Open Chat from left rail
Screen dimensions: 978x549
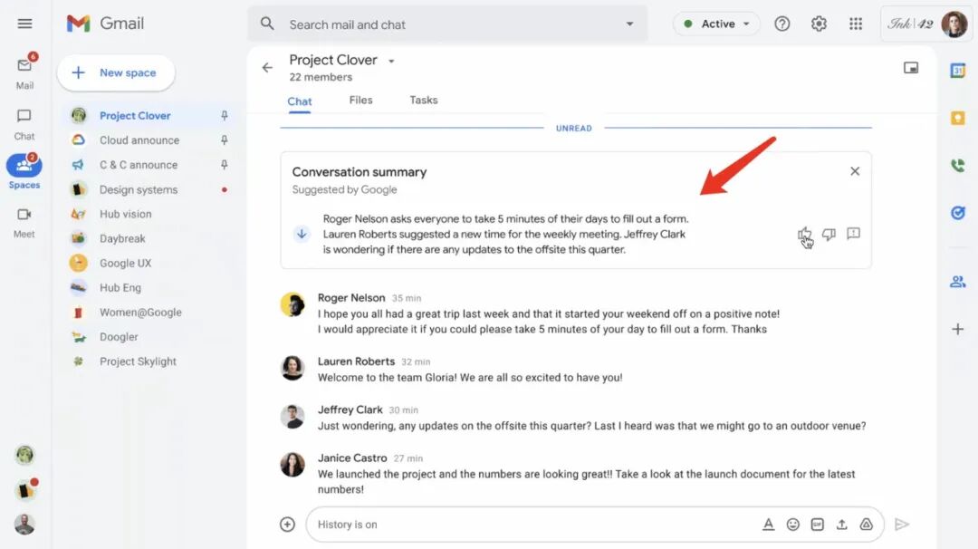pos(24,124)
